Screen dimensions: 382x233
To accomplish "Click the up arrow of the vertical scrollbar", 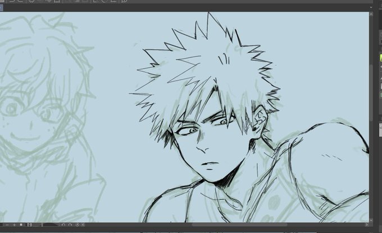I will click(x=371, y=15).
